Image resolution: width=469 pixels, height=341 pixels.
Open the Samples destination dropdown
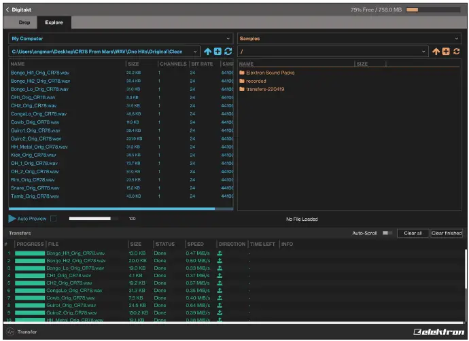[349, 39]
